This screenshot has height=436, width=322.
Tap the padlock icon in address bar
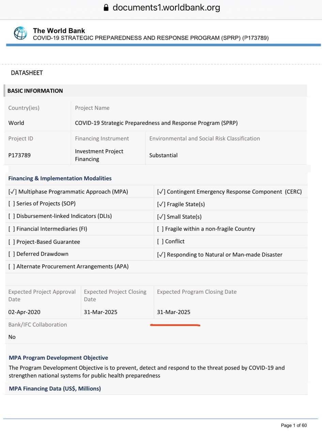tap(106, 7)
